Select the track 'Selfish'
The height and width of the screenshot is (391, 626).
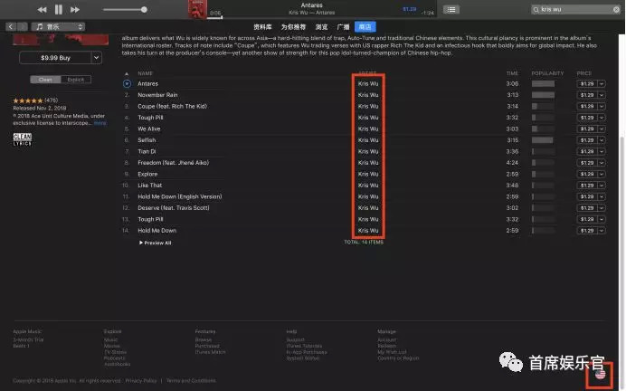pos(147,140)
